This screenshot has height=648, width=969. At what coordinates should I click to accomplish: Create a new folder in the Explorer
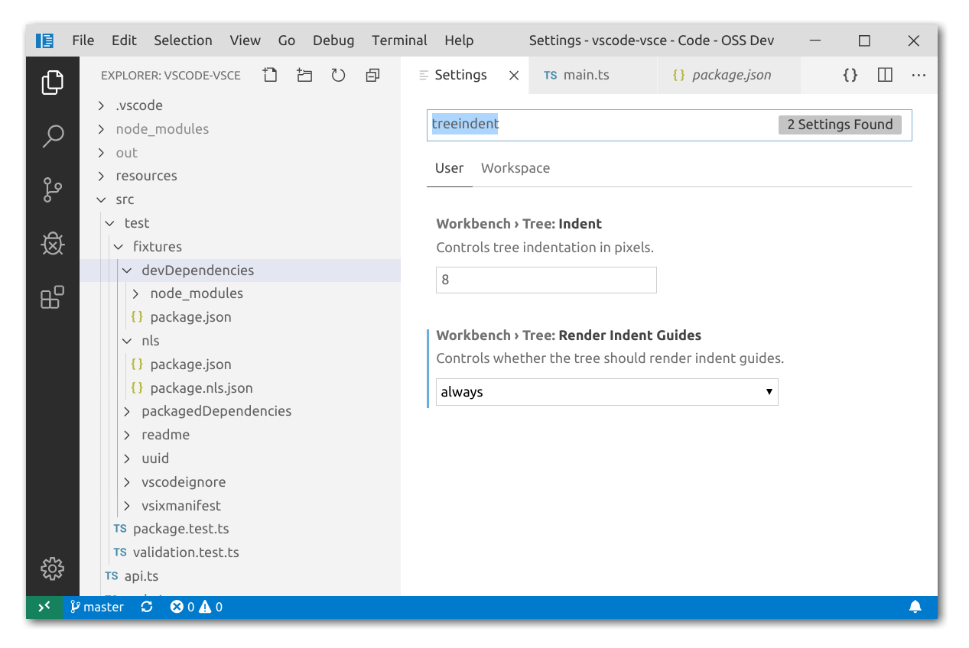pyautogui.click(x=304, y=75)
